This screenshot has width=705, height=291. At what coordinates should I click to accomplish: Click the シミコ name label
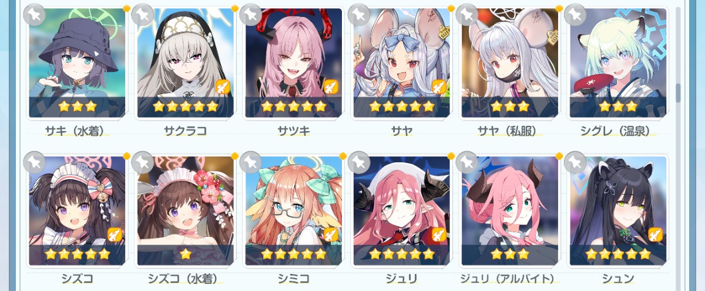coord(294,278)
